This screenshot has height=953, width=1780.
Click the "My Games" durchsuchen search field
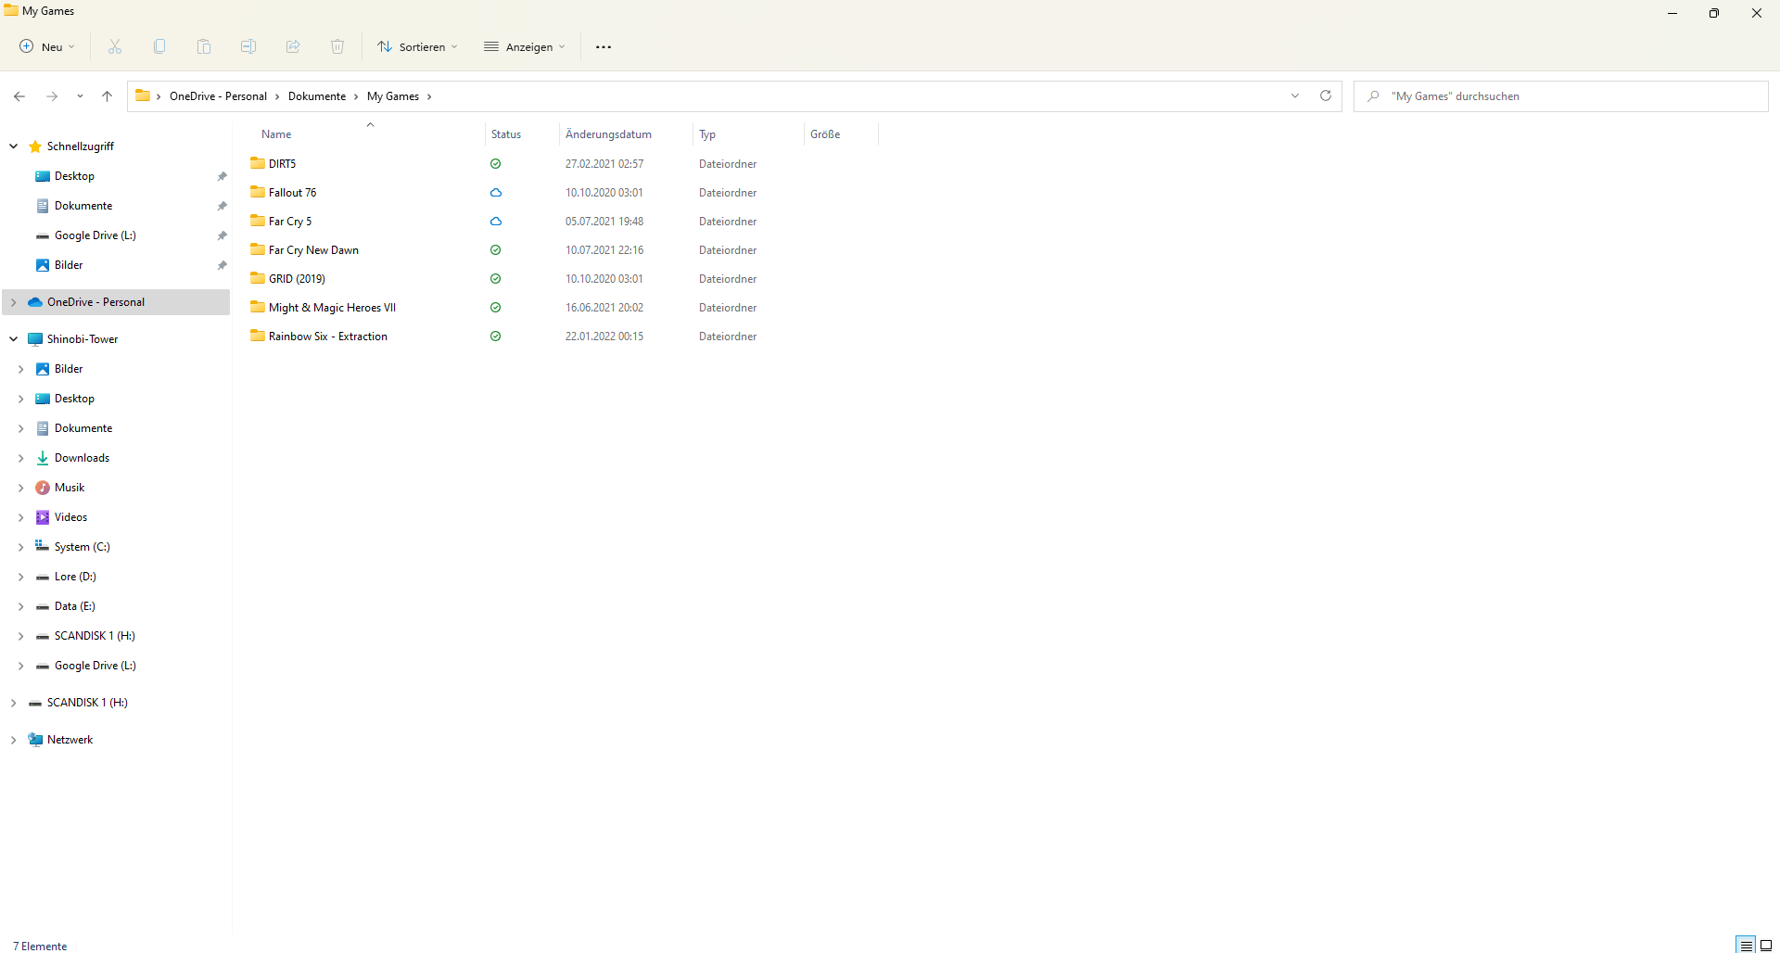click(1561, 96)
